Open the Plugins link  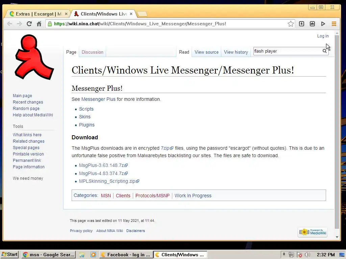[87, 125]
